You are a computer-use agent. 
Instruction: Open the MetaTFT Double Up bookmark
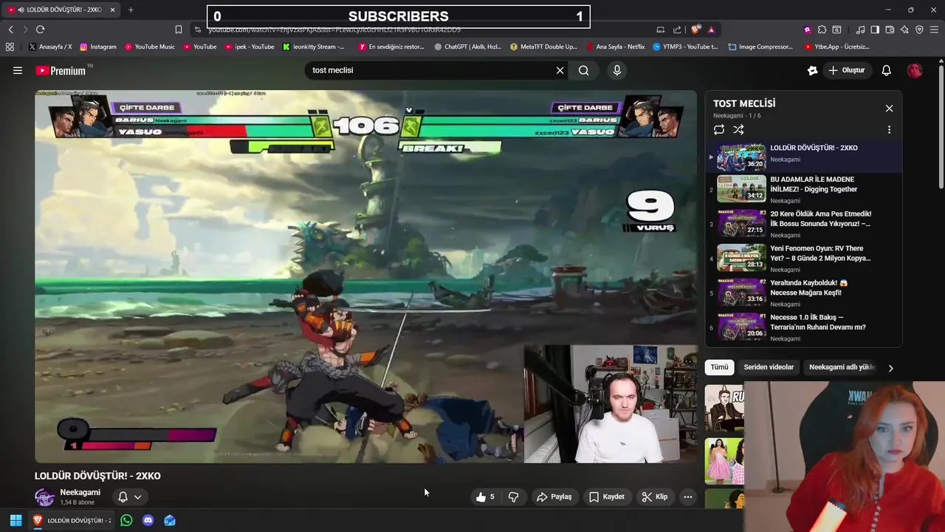coord(543,47)
